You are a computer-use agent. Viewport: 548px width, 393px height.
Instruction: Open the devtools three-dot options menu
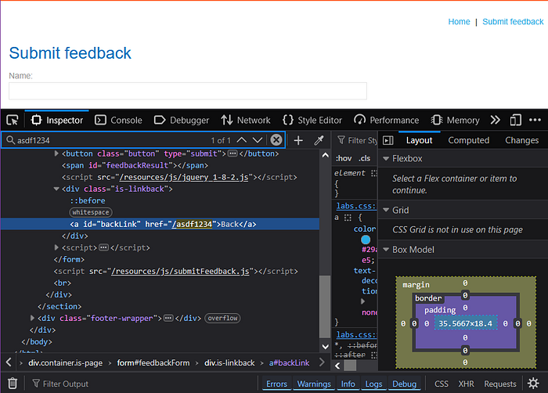535,120
